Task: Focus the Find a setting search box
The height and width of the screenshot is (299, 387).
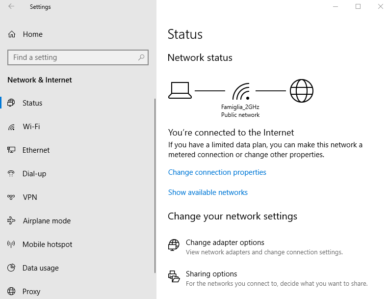Action: coord(78,57)
